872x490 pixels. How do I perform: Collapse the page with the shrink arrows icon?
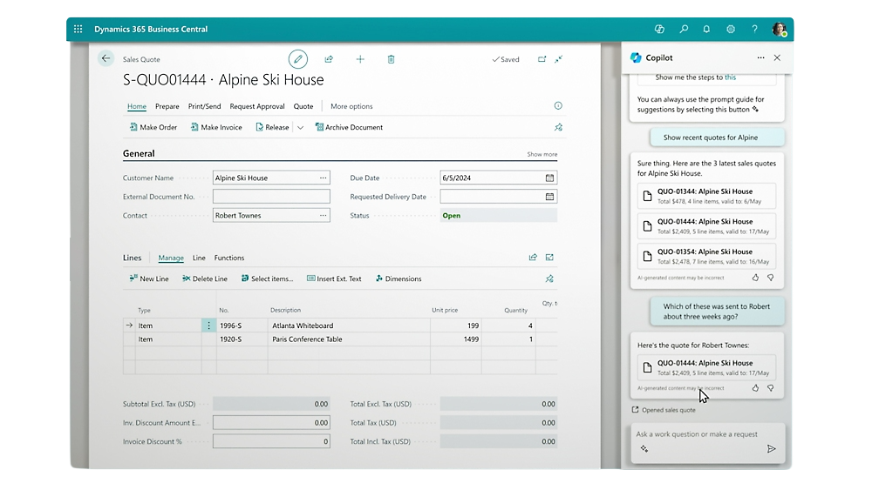click(x=558, y=59)
